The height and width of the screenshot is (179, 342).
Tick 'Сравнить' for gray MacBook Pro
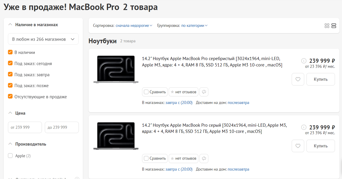(x=155, y=158)
